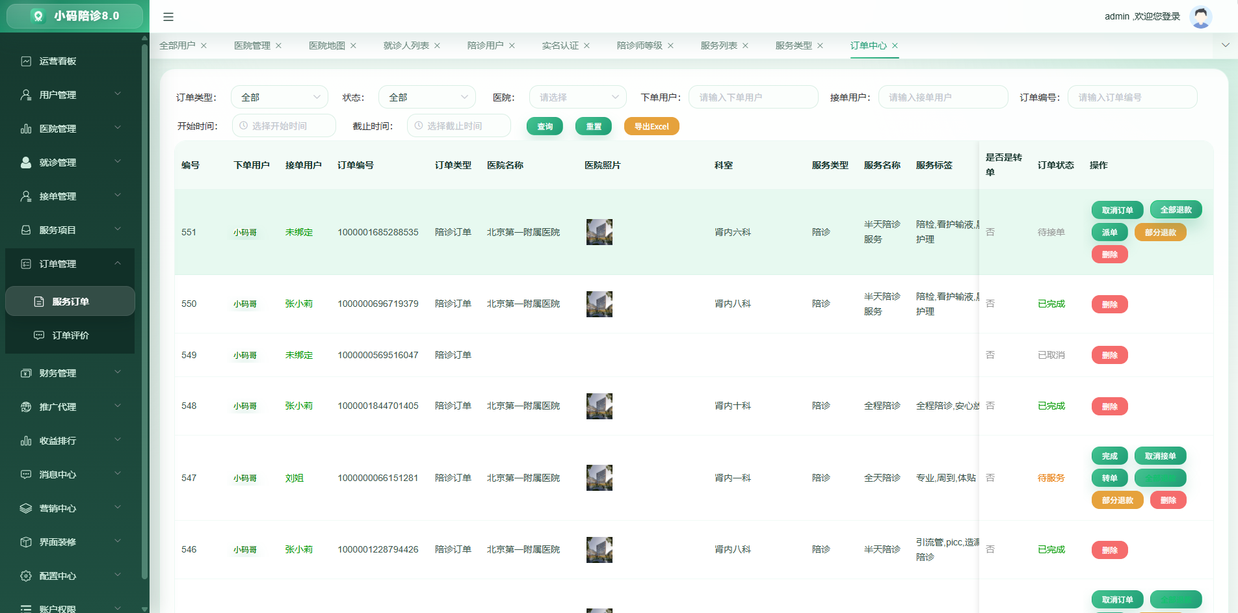Click the 收益排行 bar chart icon
Image resolution: width=1238 pixels, height=613 pixels.
pos(26,441)
